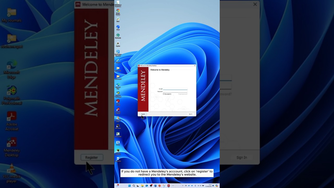Image resolution: width=334 pixels, height=188 pixels.
Task: Open Task View on taskbar
Action: coord(138,186)
